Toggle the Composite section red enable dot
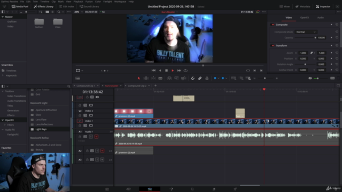 pos(273,25)
